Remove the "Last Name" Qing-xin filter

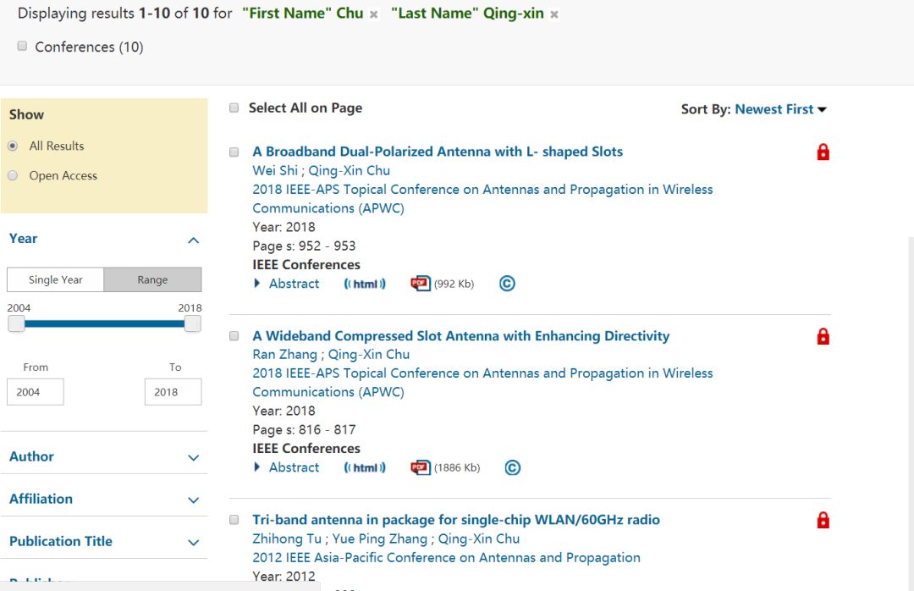[x=554, y=14]
